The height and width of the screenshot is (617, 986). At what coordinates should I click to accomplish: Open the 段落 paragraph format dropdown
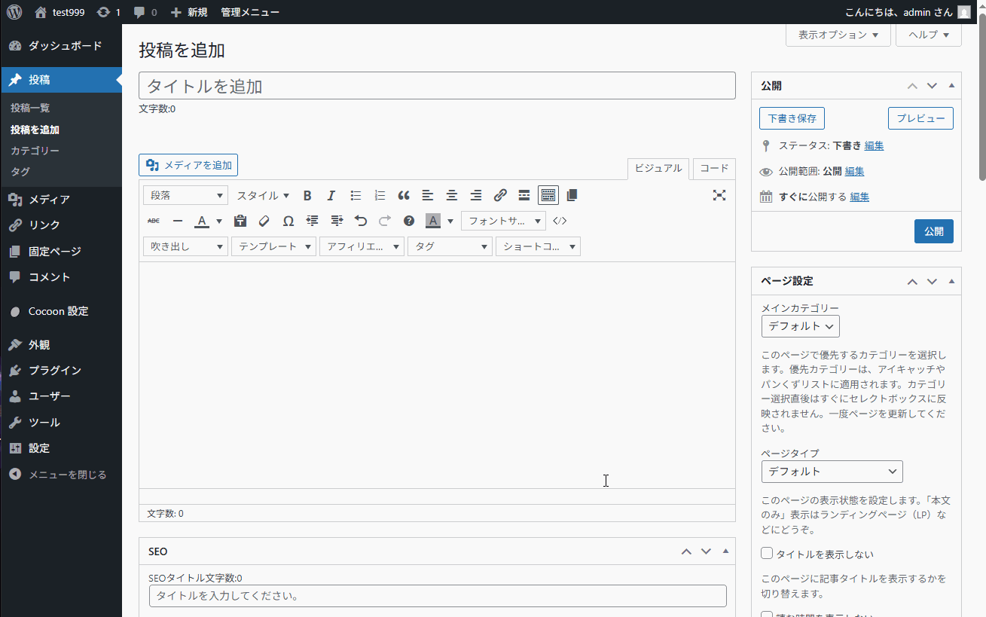point(185,195)
